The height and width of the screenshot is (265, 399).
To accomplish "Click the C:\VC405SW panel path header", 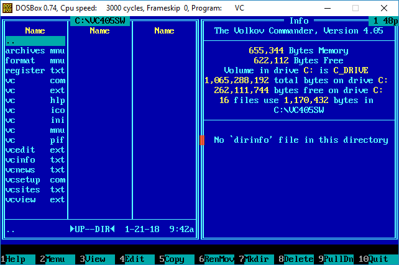I will click(x=99, y=21).
